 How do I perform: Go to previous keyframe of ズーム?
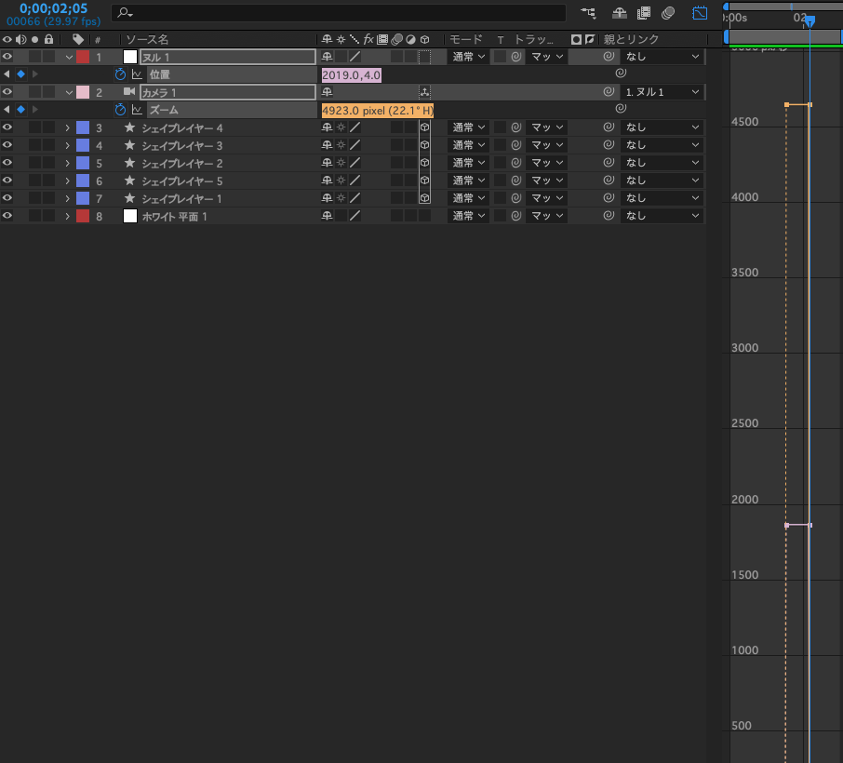7,109
